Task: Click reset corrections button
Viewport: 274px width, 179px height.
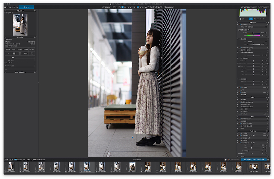Action: pos(249,7)
